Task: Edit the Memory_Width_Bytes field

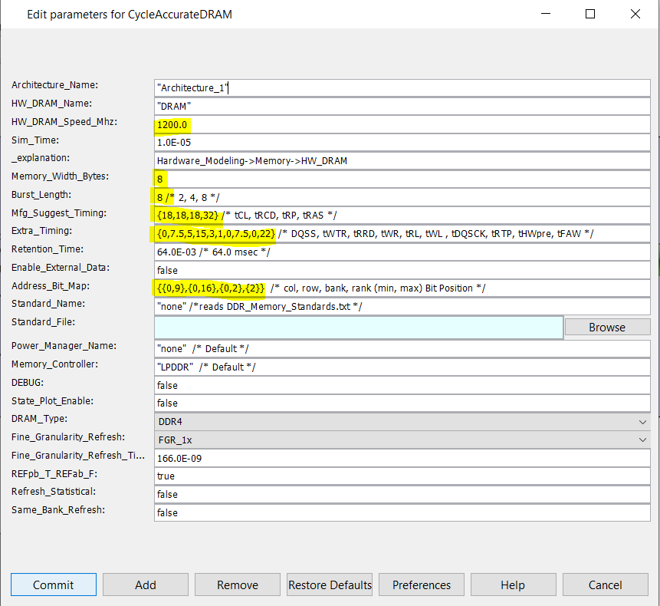Action: 402,179
